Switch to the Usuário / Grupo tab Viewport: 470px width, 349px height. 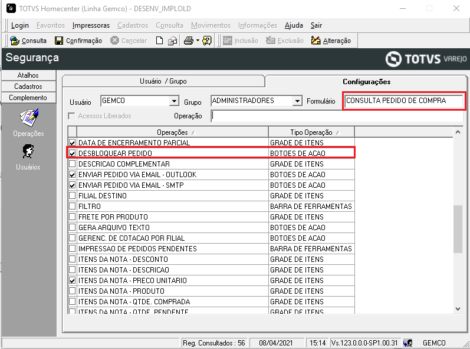tap(163, 81)
